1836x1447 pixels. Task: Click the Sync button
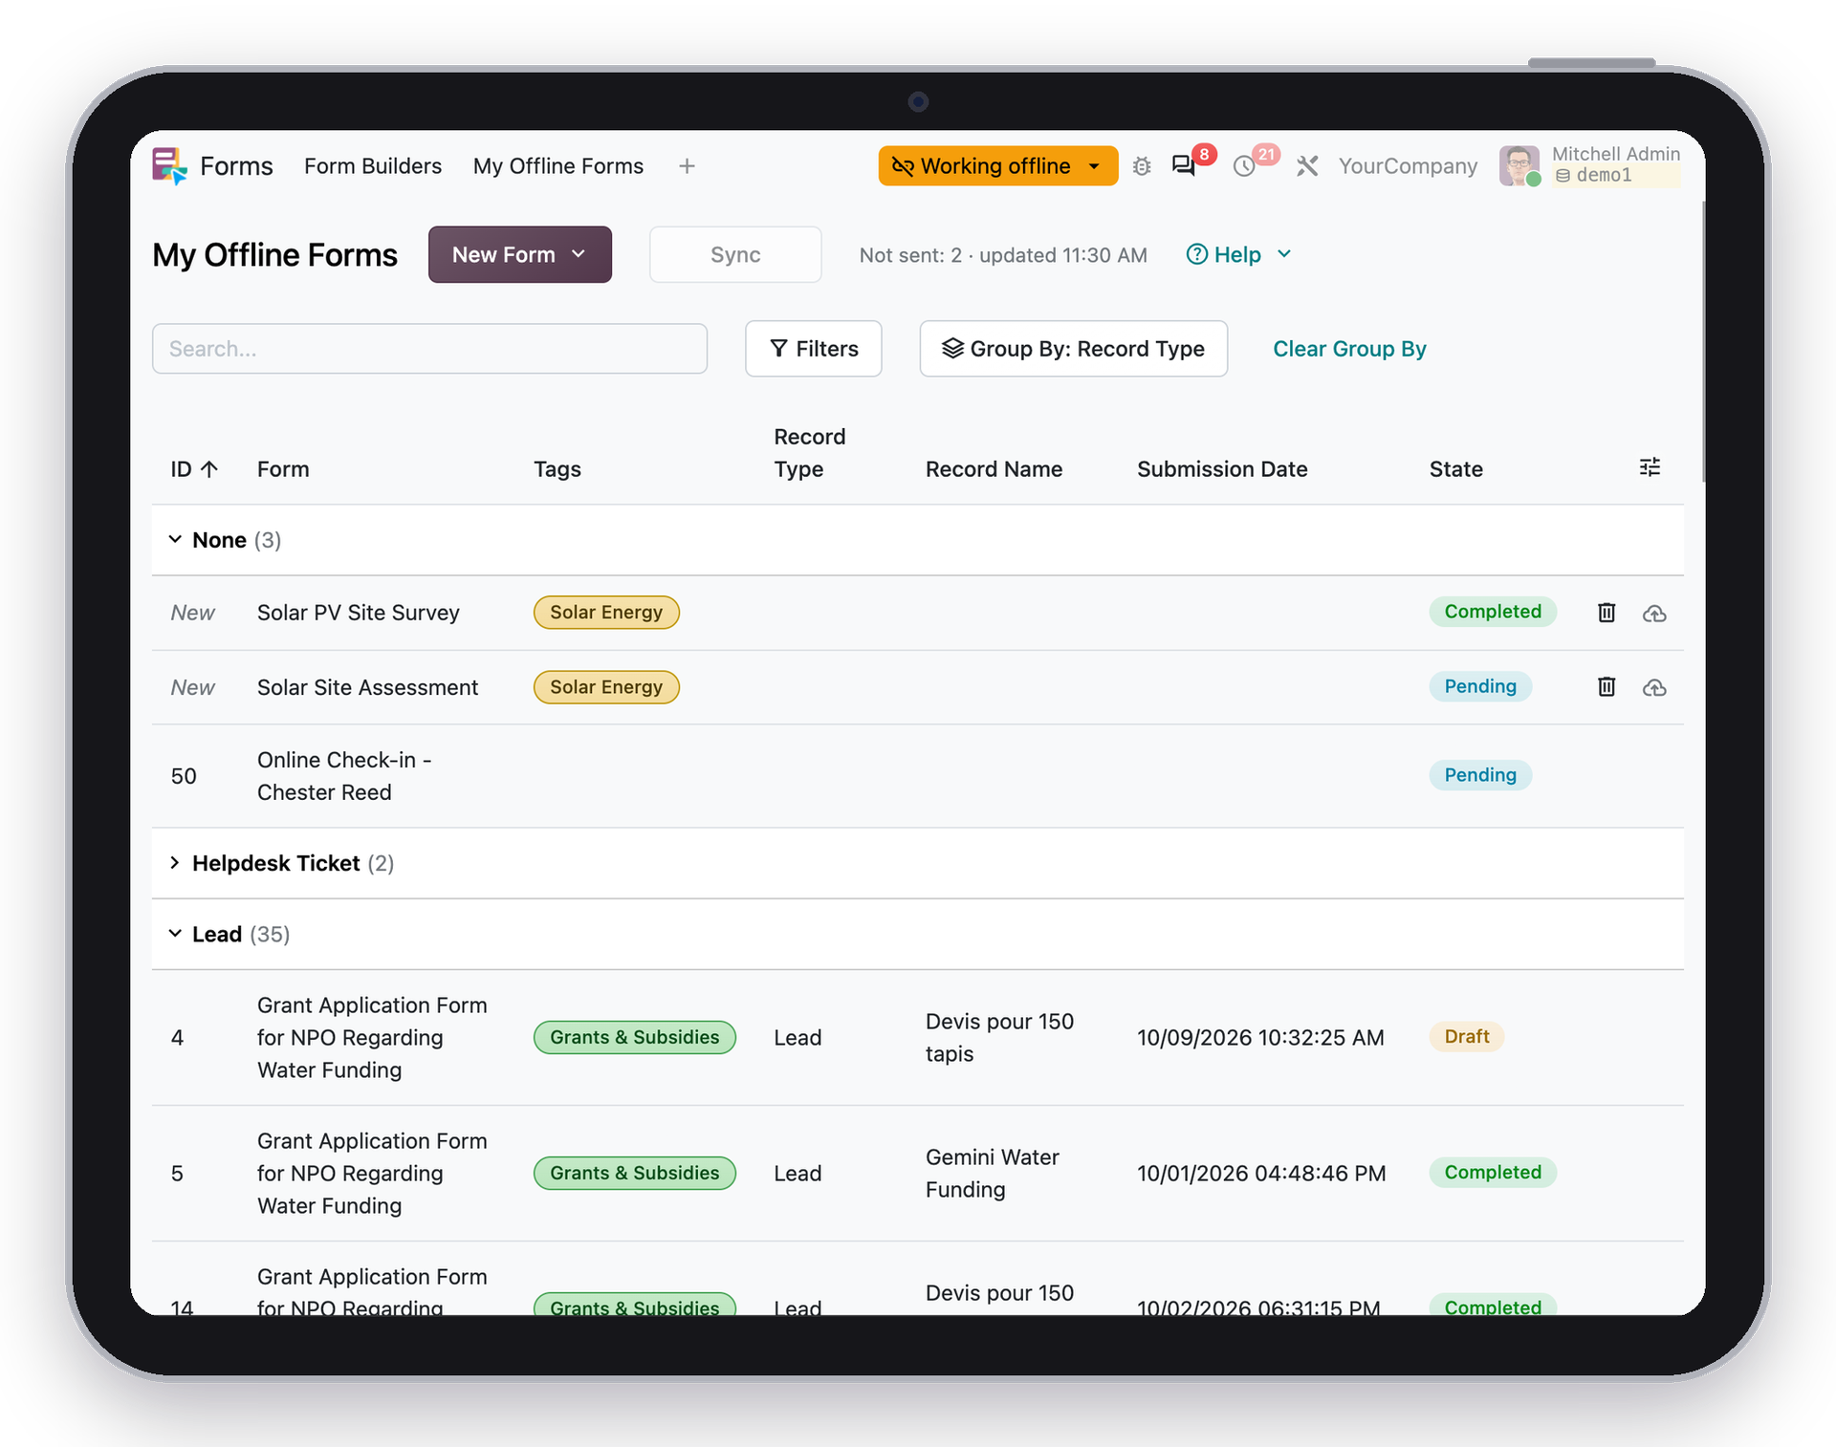coord(735,254)
